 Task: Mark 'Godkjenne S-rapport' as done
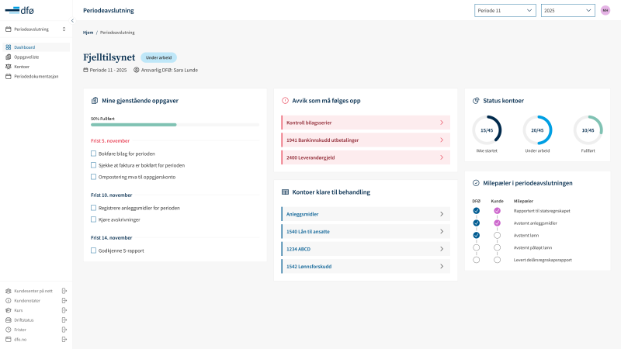tap(93, 251)
